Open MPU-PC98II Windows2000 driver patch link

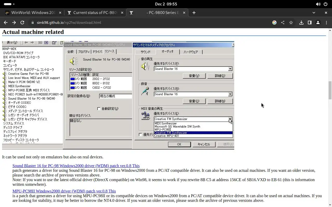(64, 191)
